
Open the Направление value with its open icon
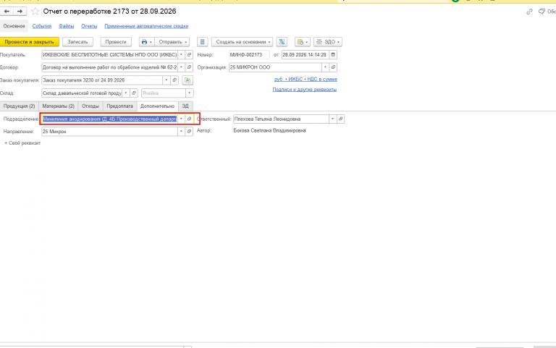point(190,132)
